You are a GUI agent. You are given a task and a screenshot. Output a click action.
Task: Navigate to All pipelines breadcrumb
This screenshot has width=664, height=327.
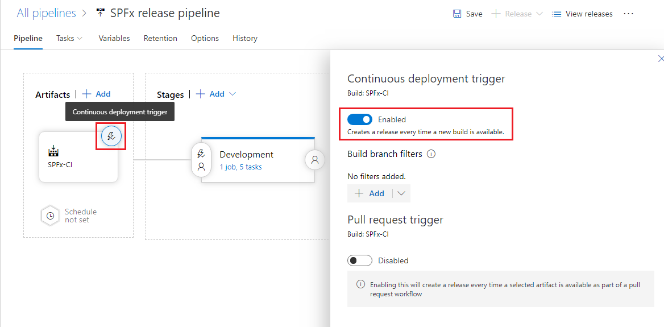(46, 13)
